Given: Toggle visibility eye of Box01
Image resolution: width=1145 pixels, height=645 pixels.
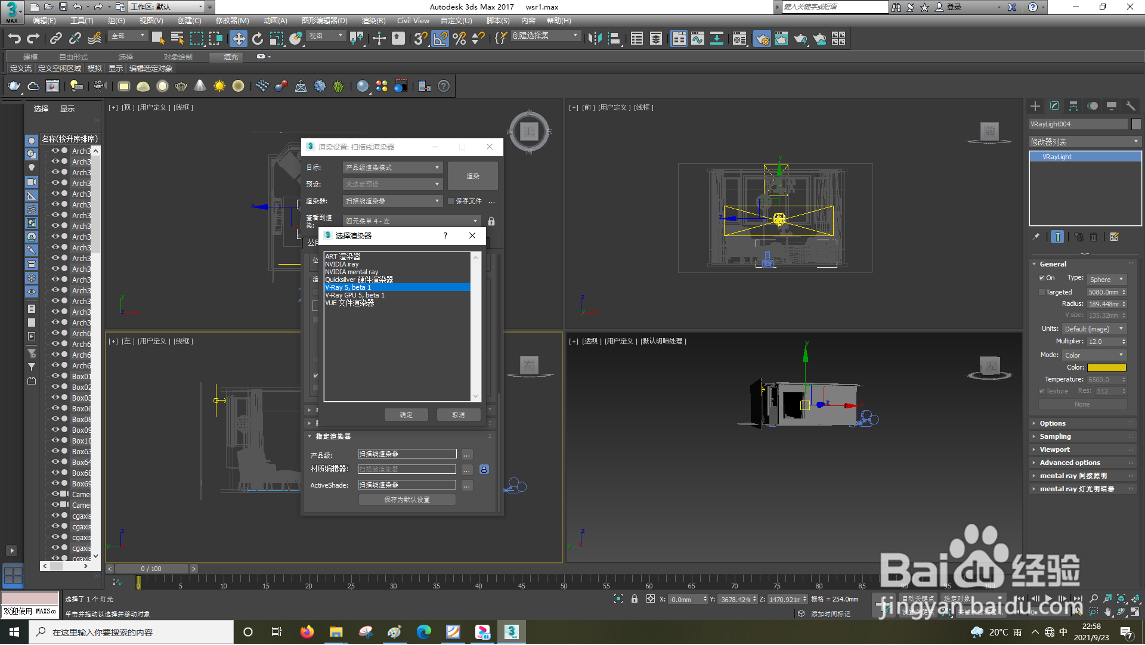Looking at the screenshot, I should 55,376.
